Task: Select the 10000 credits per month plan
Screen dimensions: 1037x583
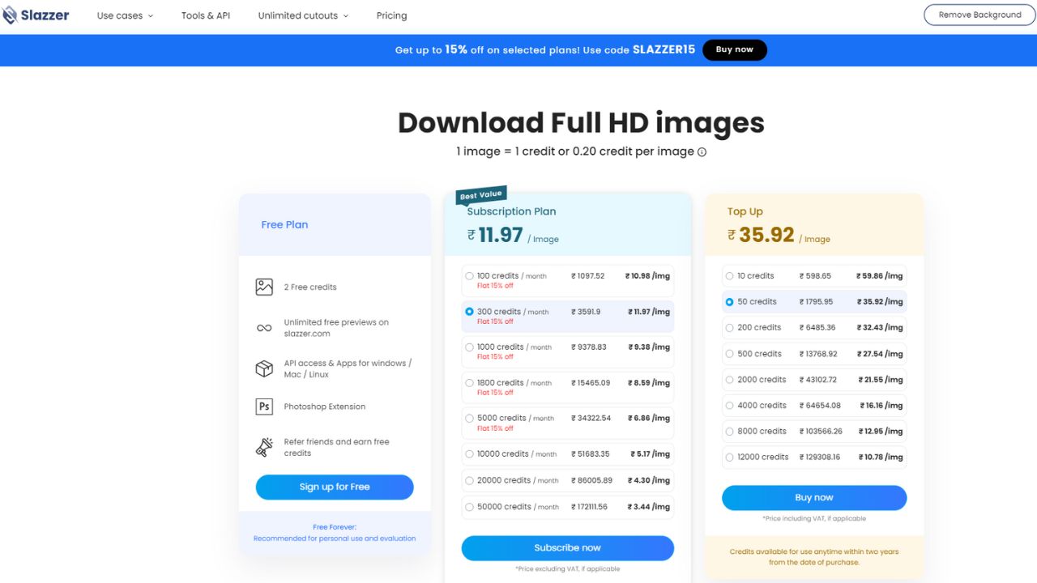Action: tap(568, 453)
